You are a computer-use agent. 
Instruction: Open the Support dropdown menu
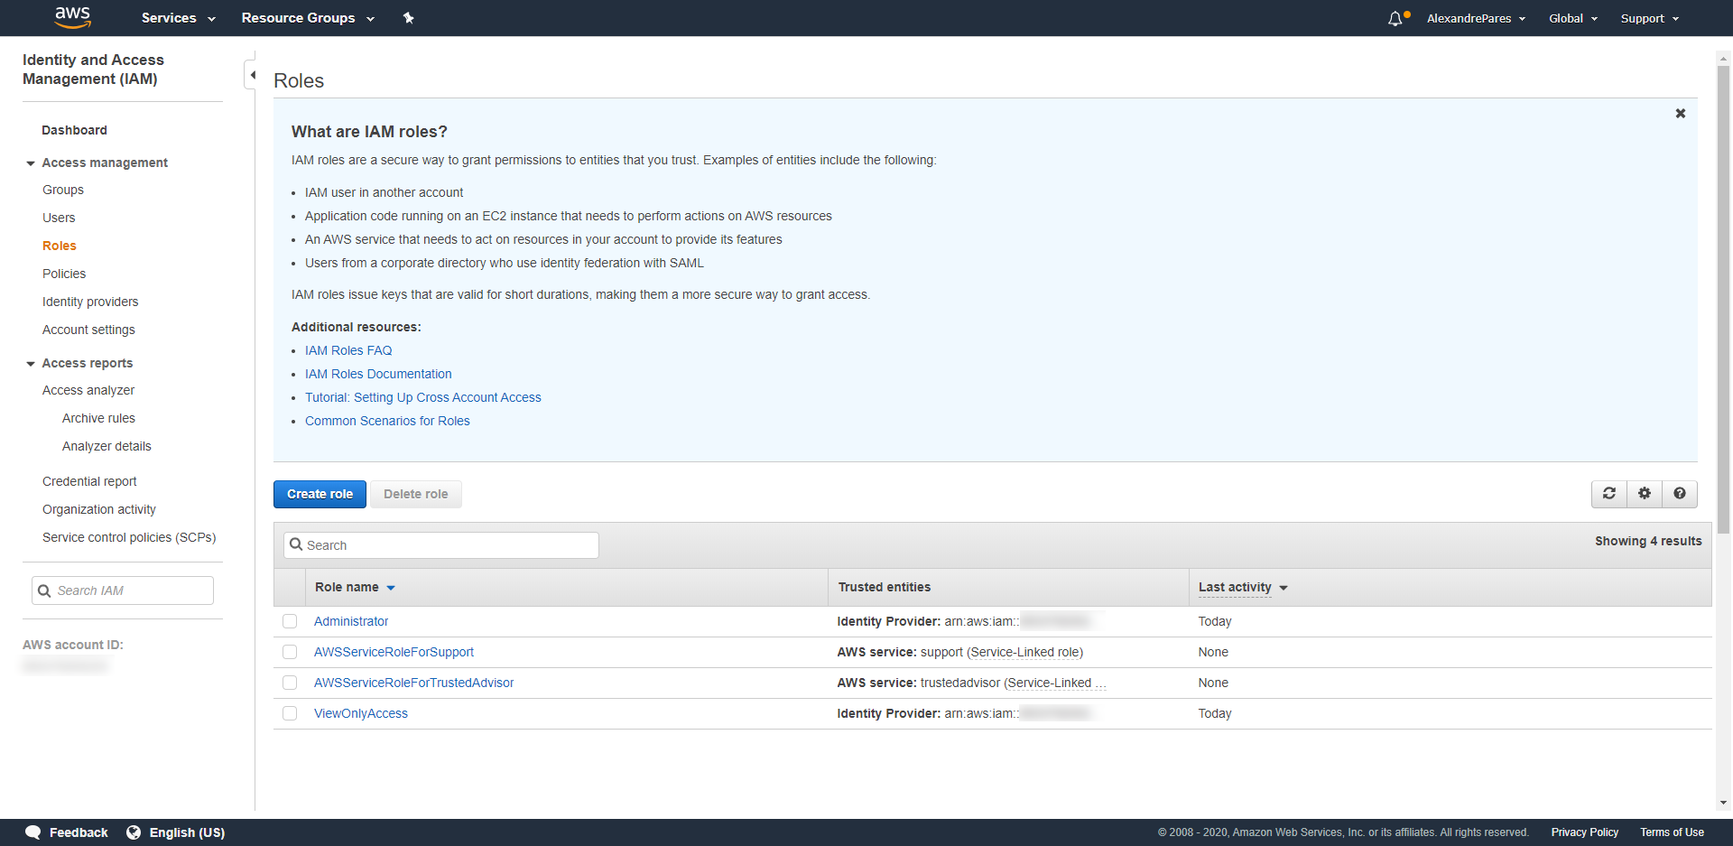click(x=1650, y=18)
